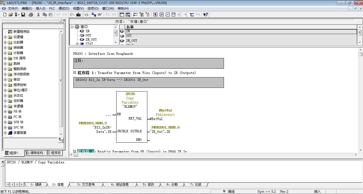Image resolution: width=363 pixels, height=194 pixels.
Task: Toggle the details view panel button
Action: (128, 15)
